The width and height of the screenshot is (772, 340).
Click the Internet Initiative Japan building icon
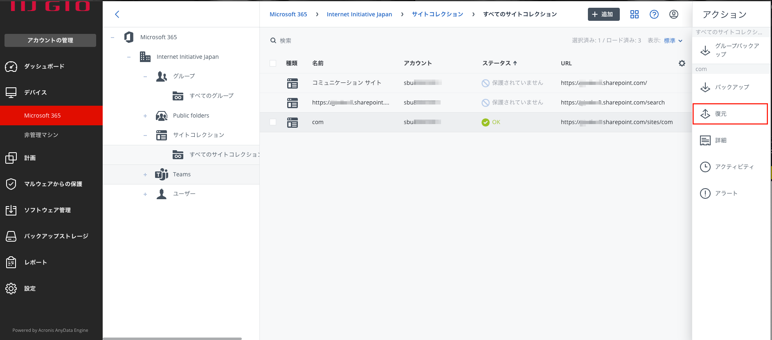click(x=145, y=57)
